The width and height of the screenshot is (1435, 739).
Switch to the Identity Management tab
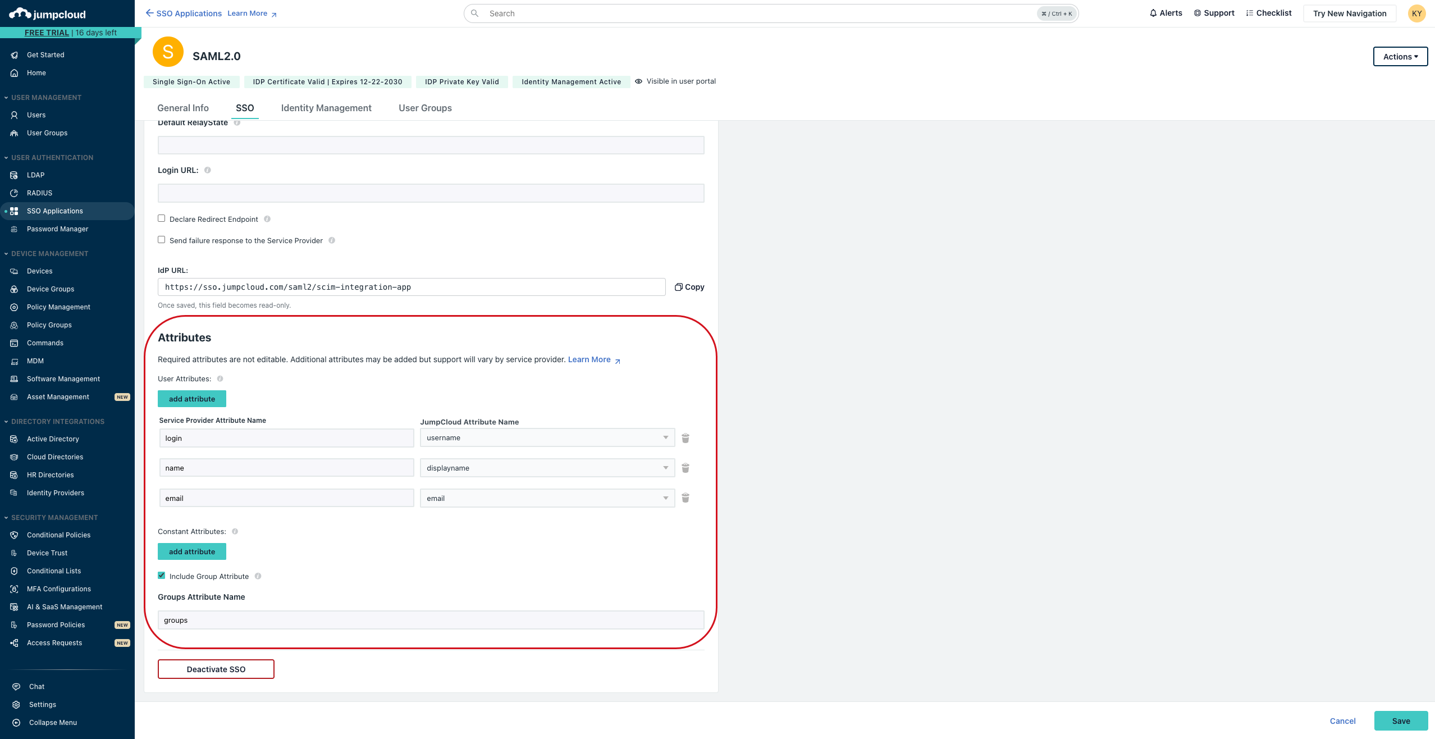point(326,108)
